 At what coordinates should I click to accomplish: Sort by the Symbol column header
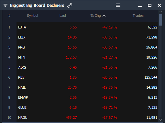(x=32, y=16)
